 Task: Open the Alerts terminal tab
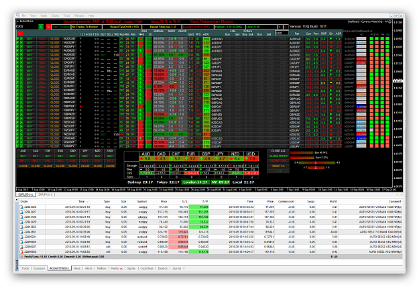pyautogui.click(x=88, y=268)
